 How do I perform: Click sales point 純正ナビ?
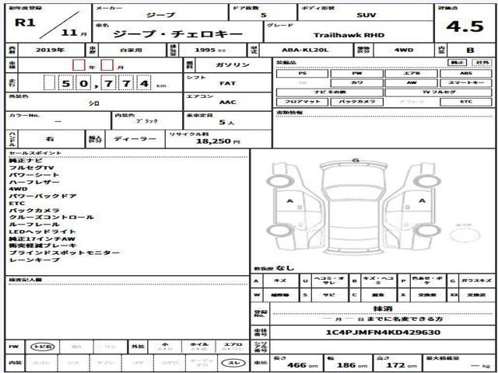26,161
